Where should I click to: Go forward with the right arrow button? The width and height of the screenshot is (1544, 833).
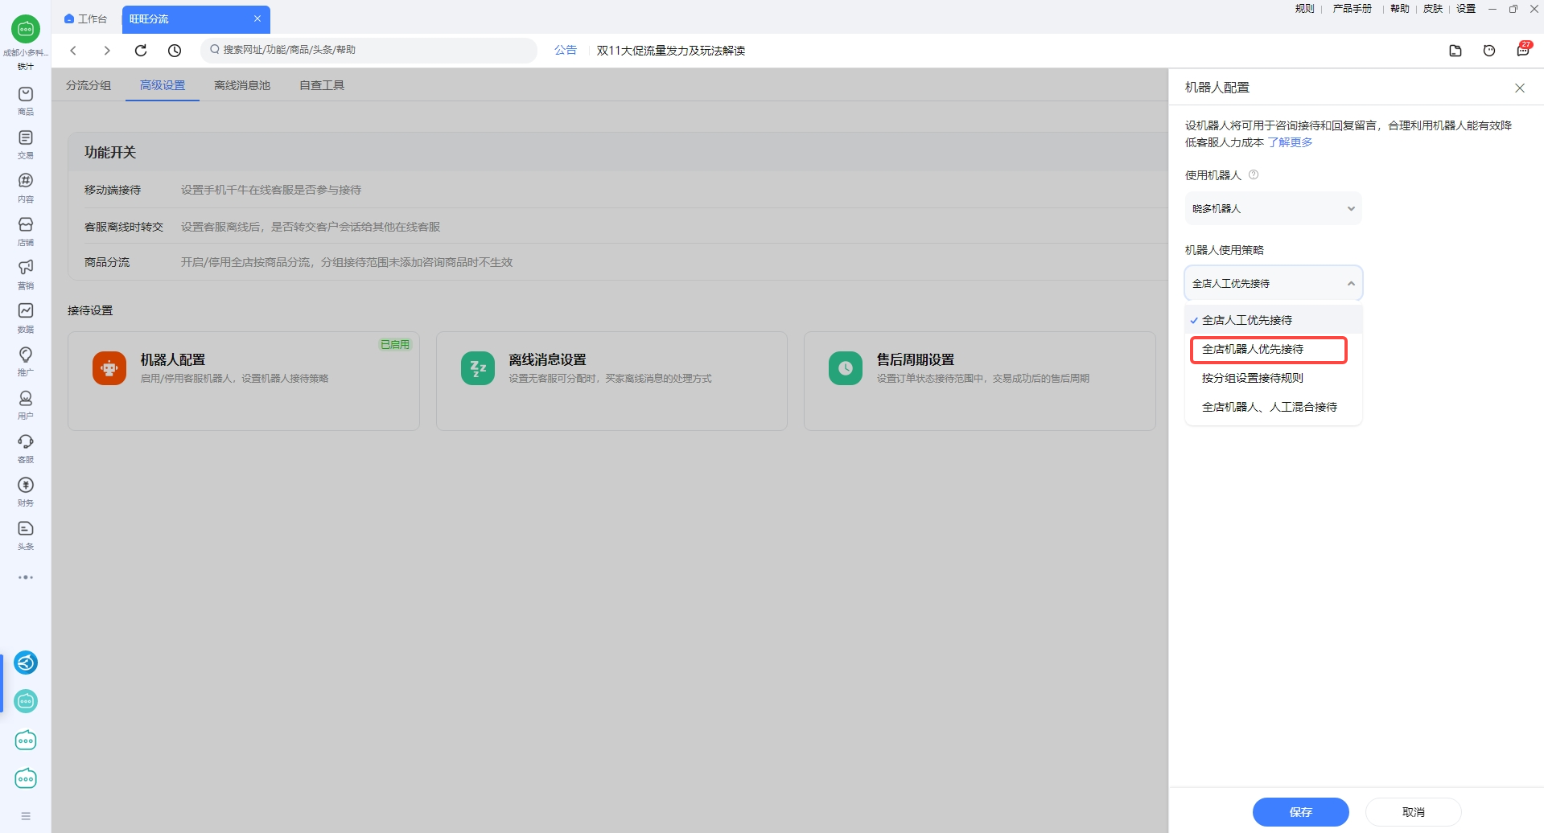(107, 50)
